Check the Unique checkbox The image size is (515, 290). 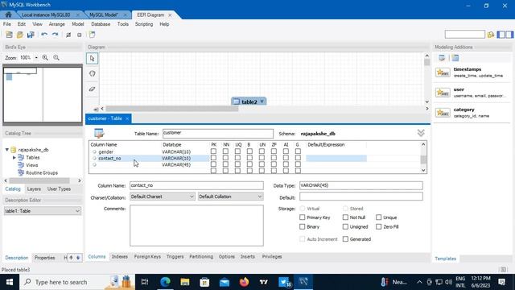[x=379, y=217]
